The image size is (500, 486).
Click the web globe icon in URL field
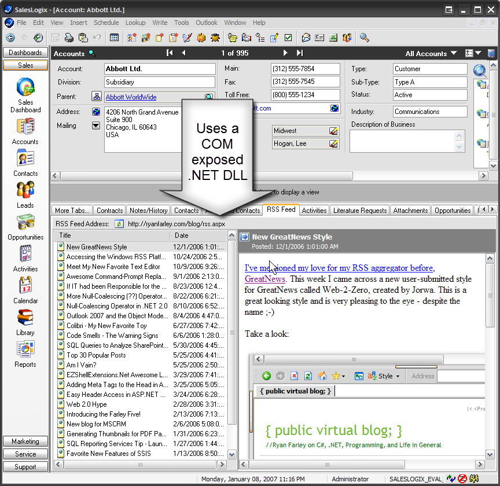334,108
